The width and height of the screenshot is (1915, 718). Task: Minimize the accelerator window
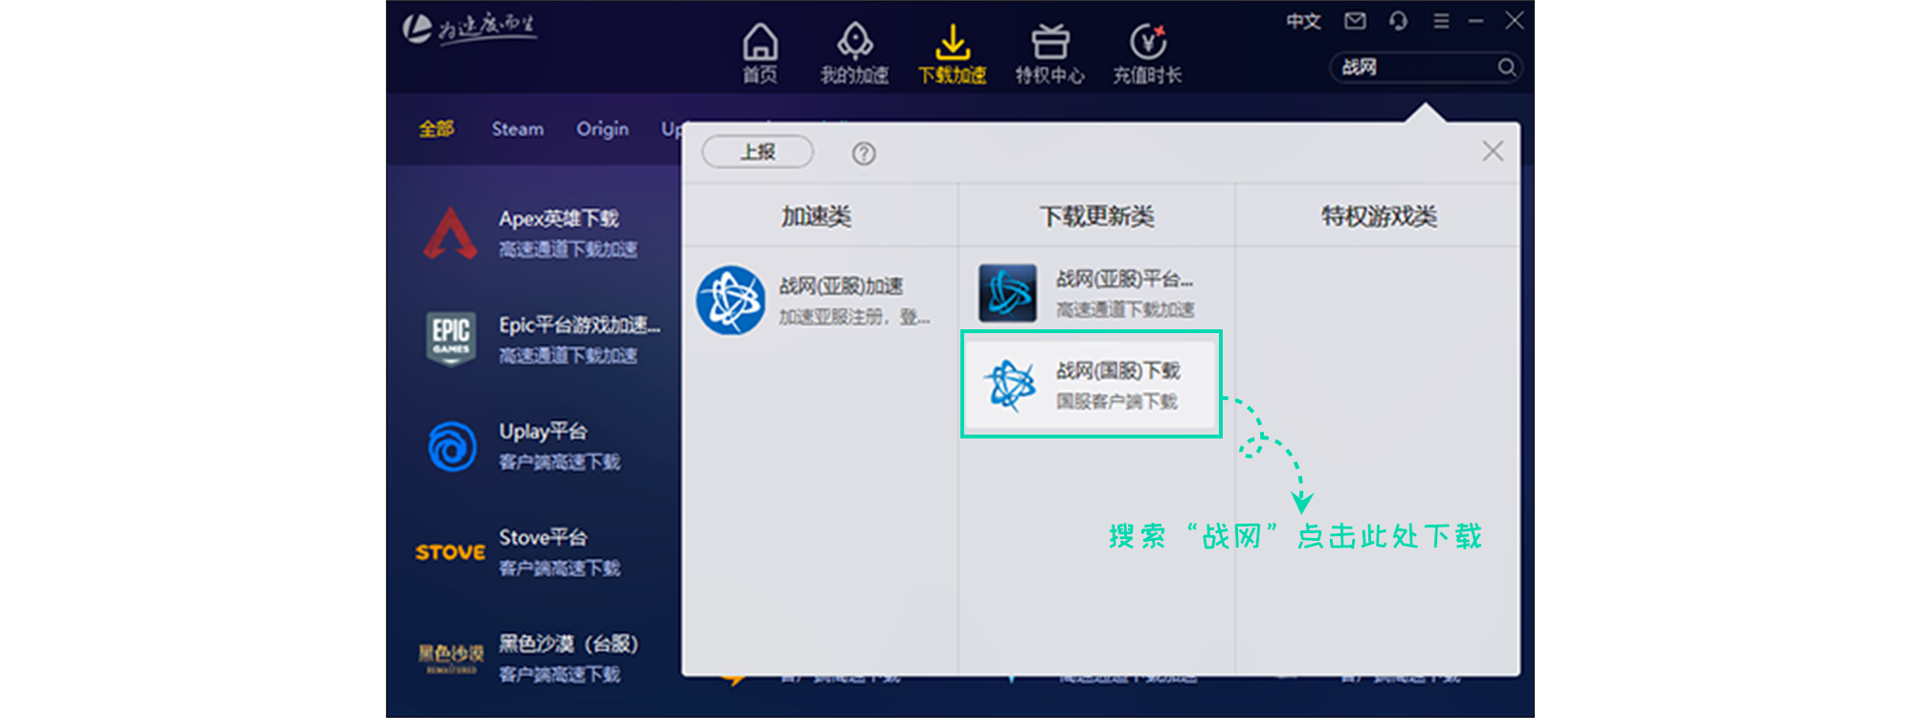[x=1476, y=21]
